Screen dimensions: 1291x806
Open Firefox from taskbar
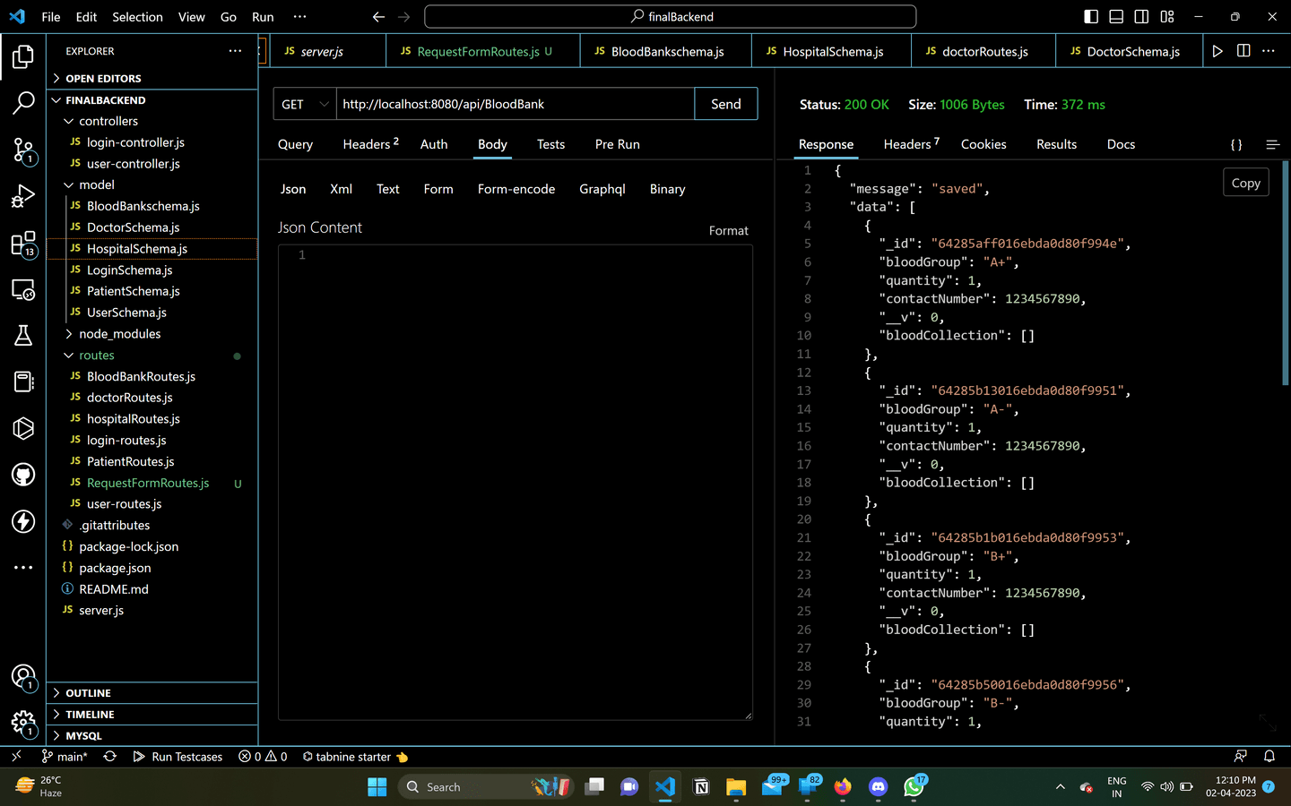[x=843, y=787]
